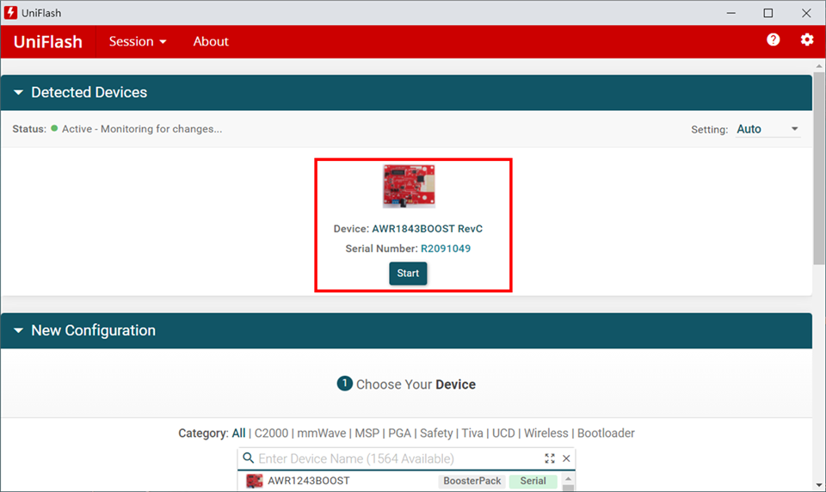Click the main window vertical scrollbar thumb
The image size is (826, 492).
point(818,169)
